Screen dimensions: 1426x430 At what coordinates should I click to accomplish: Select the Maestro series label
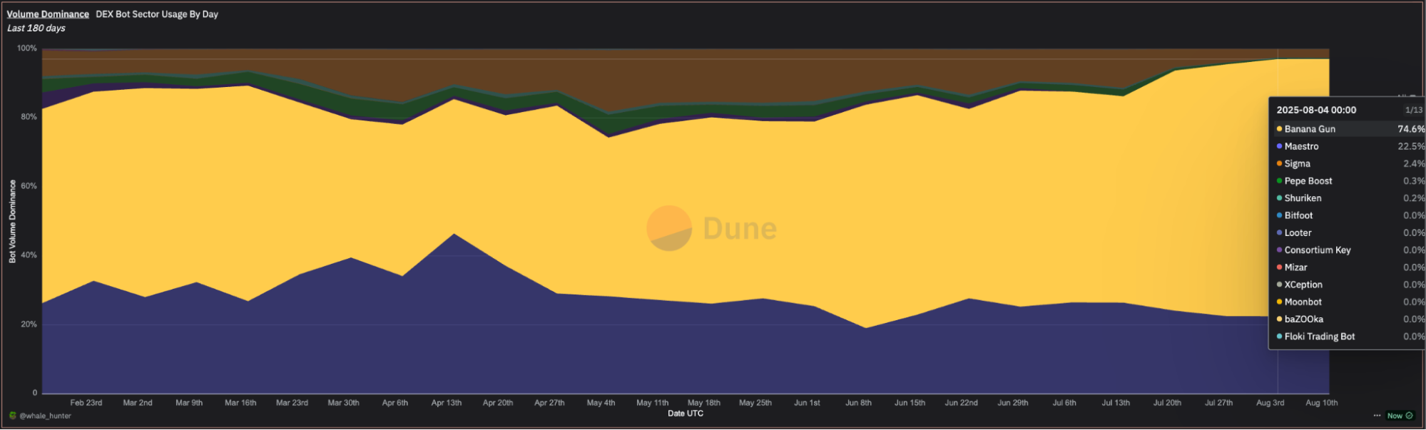pos(1301,146)
